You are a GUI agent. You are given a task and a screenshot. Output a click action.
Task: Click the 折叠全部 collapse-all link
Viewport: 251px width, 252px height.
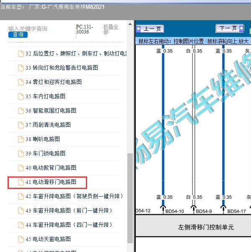tap(111, 29)
